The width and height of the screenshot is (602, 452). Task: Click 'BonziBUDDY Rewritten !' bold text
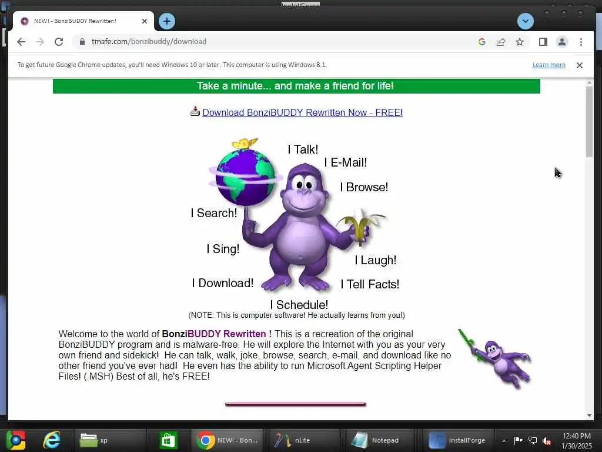[x=216, y=334]
